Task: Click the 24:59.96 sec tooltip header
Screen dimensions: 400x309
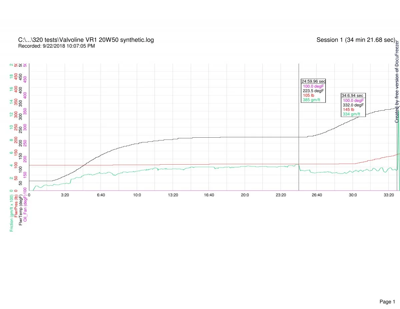Action: pos(313,81)
